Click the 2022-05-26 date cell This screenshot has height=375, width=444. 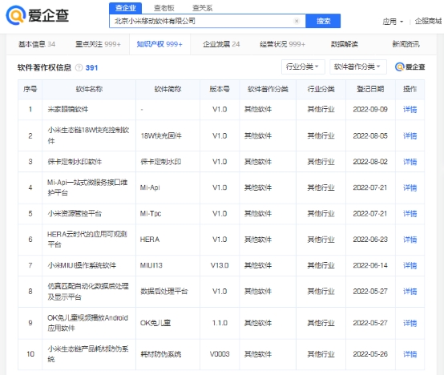pyautogui.click(x=370, y=354)
